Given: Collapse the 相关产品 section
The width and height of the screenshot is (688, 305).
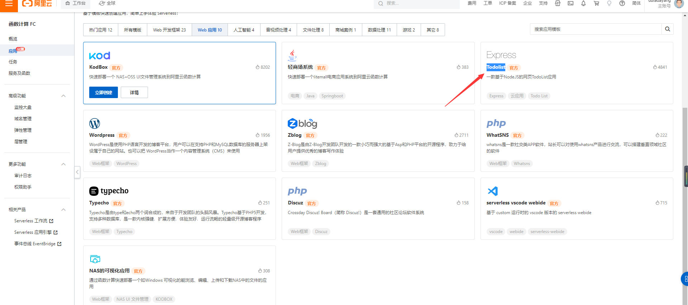Looking at the screenshot, I should tap(63, 209).
